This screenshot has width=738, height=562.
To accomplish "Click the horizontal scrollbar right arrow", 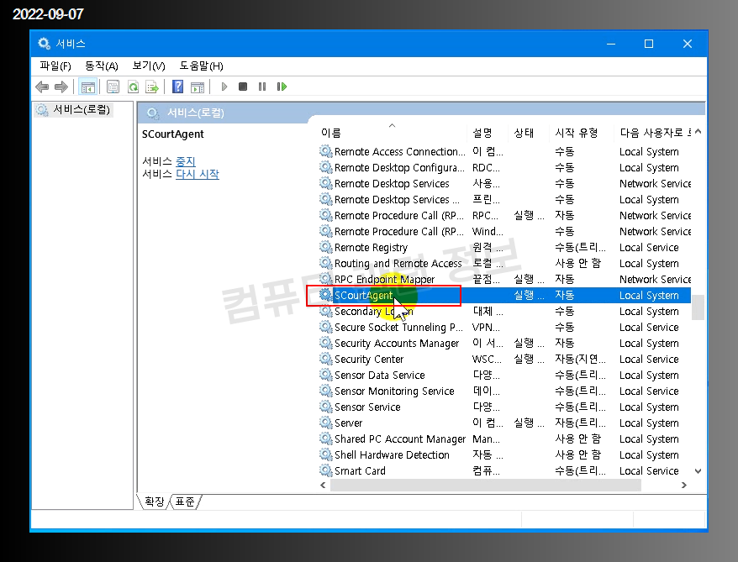I will [684, 485].
